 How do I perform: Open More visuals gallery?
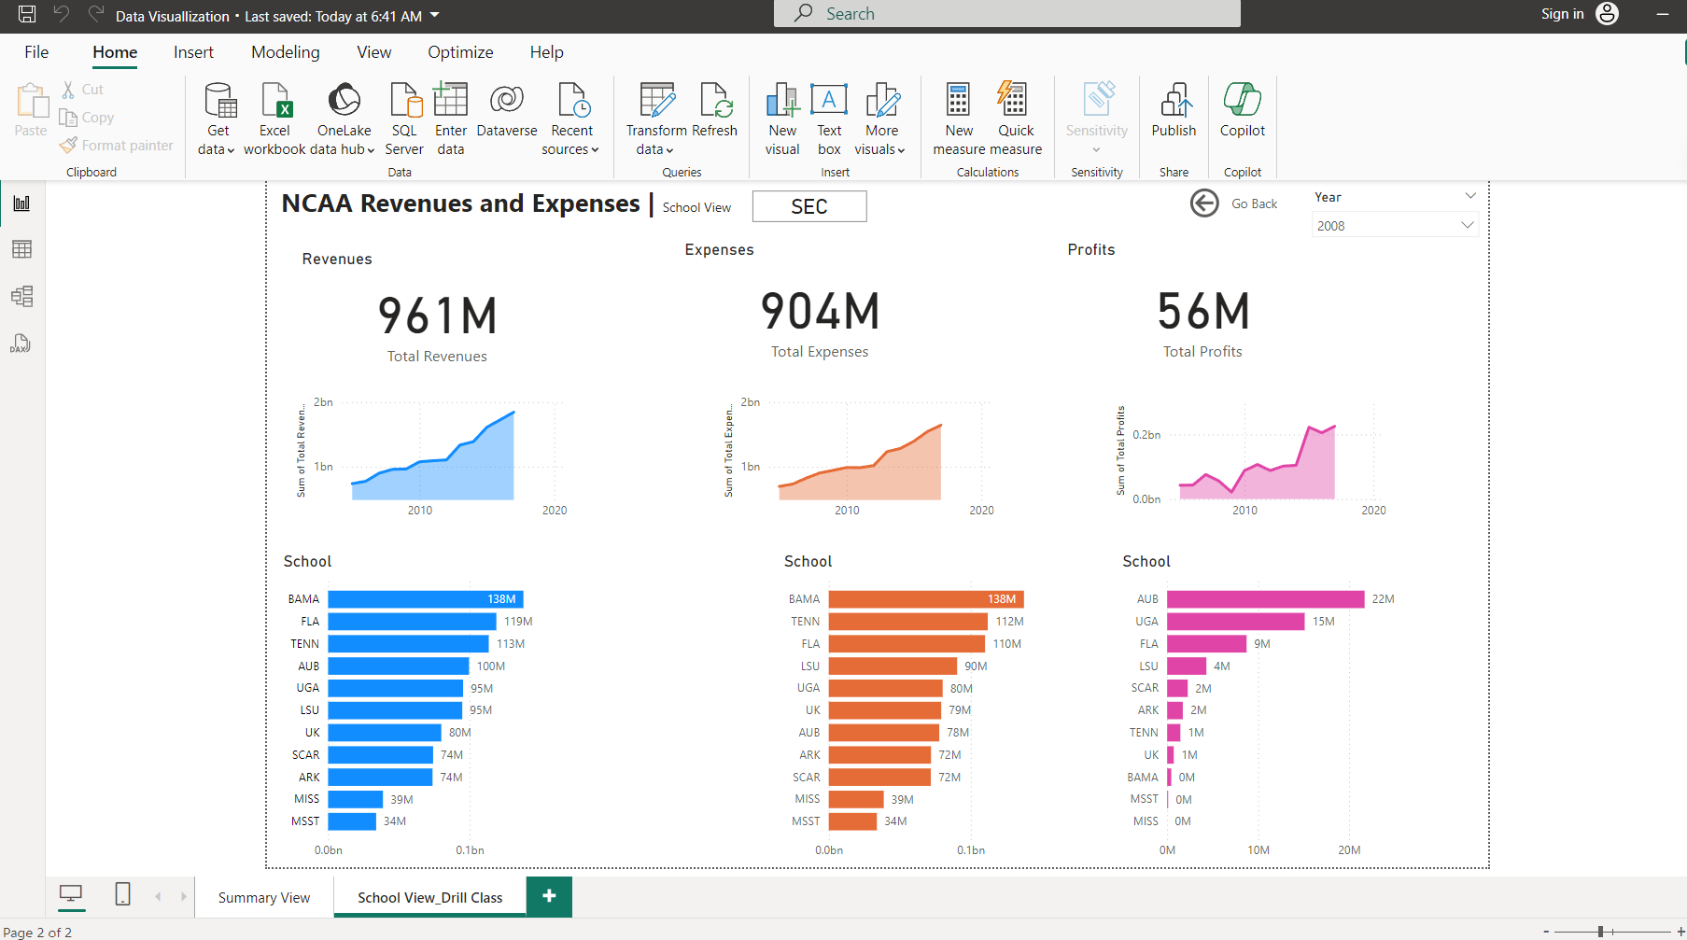[881, 119]
